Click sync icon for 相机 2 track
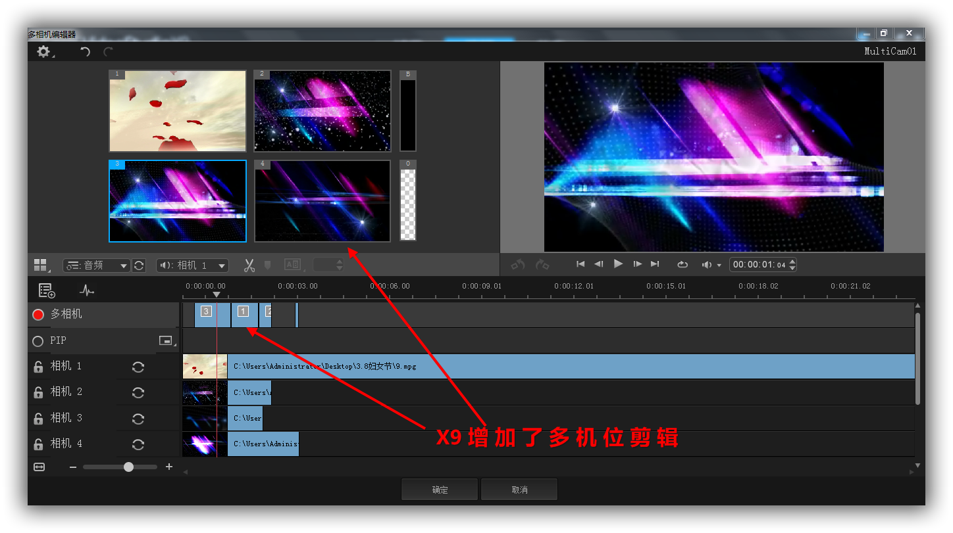The image size is (953, 533). [138, 392]
